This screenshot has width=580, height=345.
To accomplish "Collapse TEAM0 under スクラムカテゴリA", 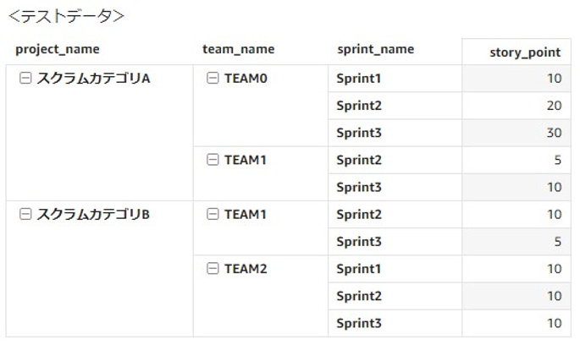I will coord(213,79).
